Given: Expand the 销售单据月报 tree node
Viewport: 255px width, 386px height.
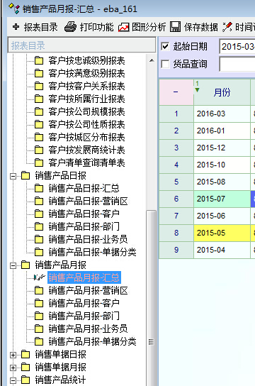Looking at the screenshot, I should [x=13, y=368].
